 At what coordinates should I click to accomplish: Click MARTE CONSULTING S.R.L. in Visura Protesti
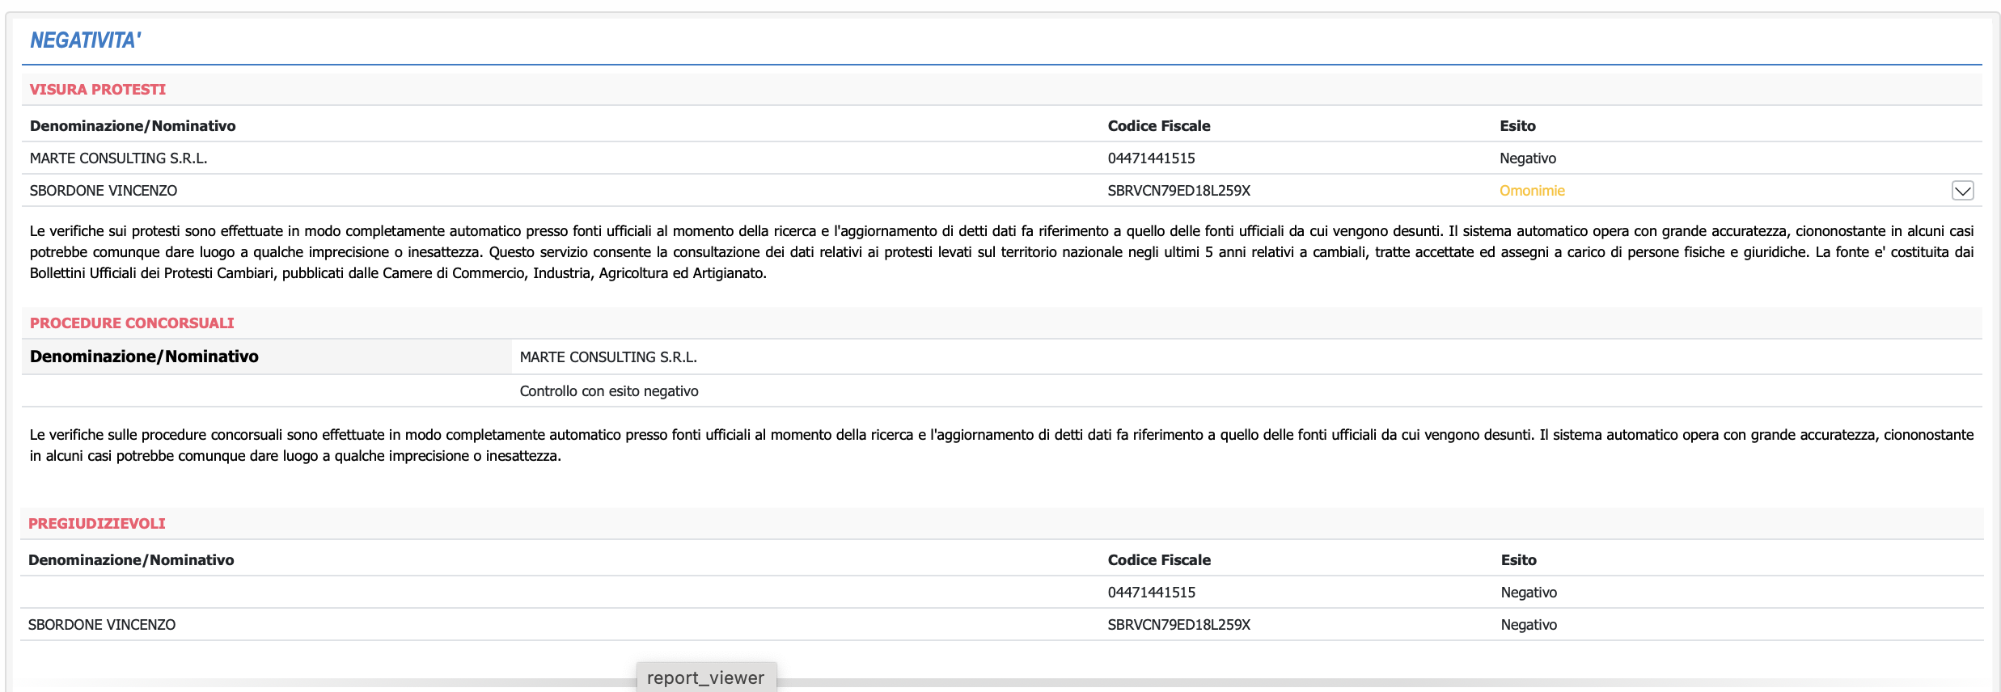119,158
